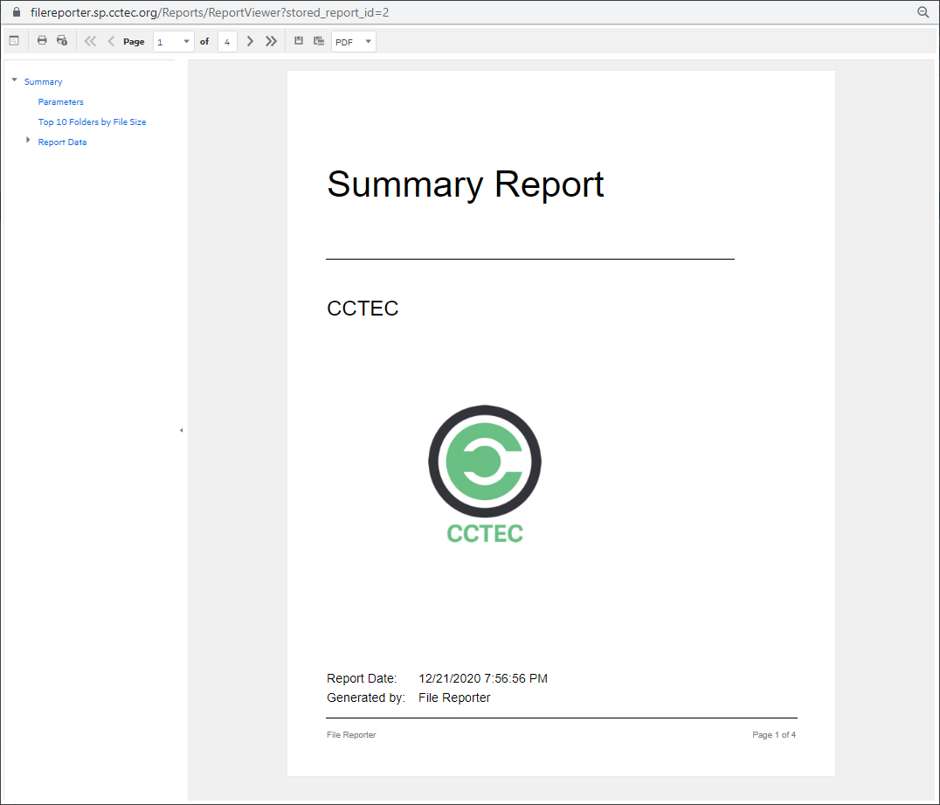This screenshot has height=805, width=940.
Task: Click the CCTEC heading text under the line
Action: tap(363, 309)
